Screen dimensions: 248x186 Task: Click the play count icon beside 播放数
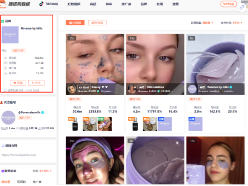click(x=6, y=58)
